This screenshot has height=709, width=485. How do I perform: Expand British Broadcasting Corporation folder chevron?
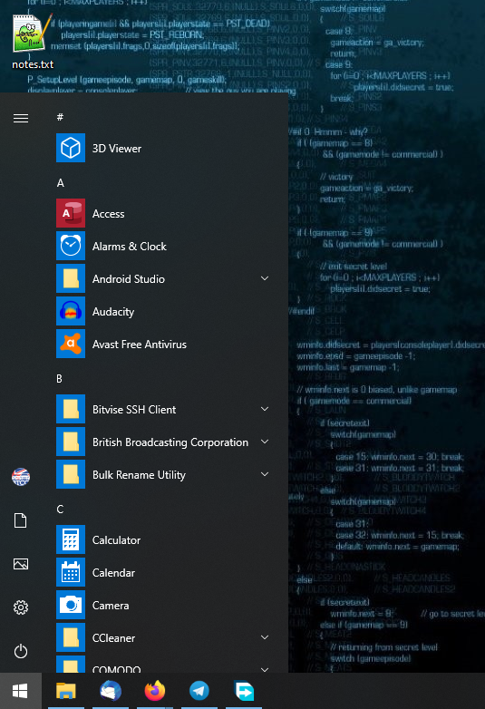(265, 442)
